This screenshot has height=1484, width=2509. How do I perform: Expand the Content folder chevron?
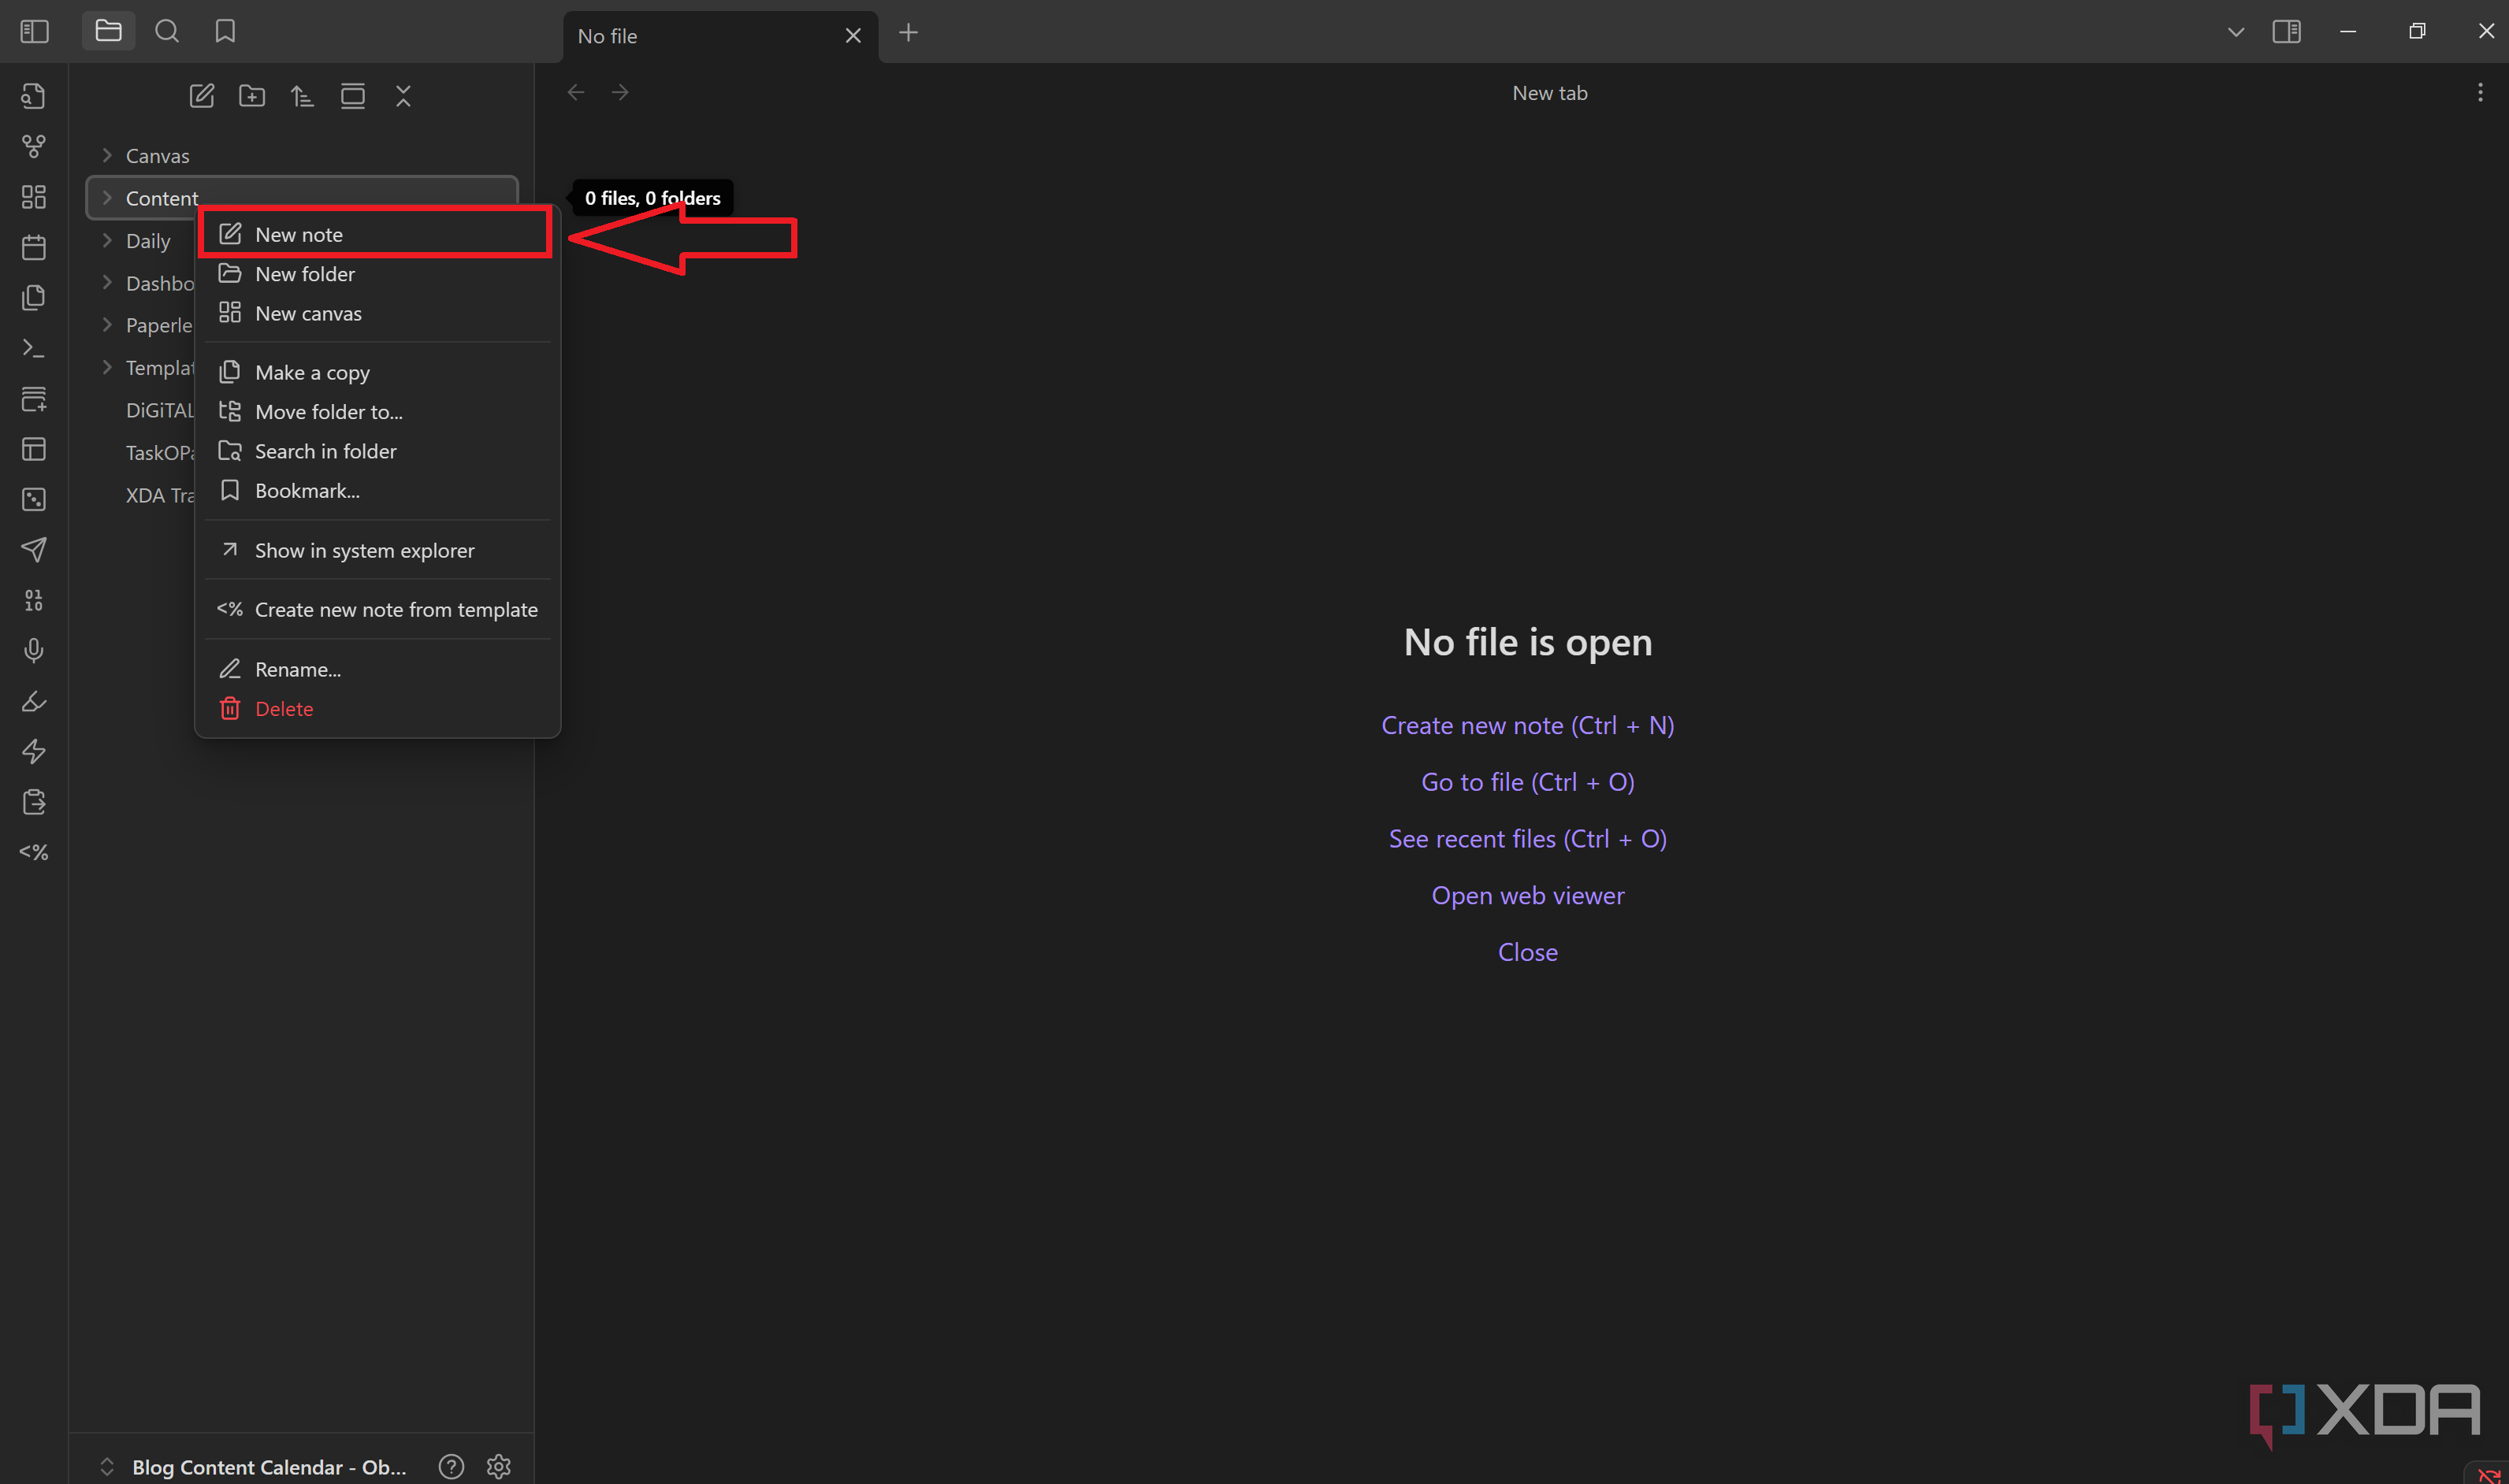[107, 198]
